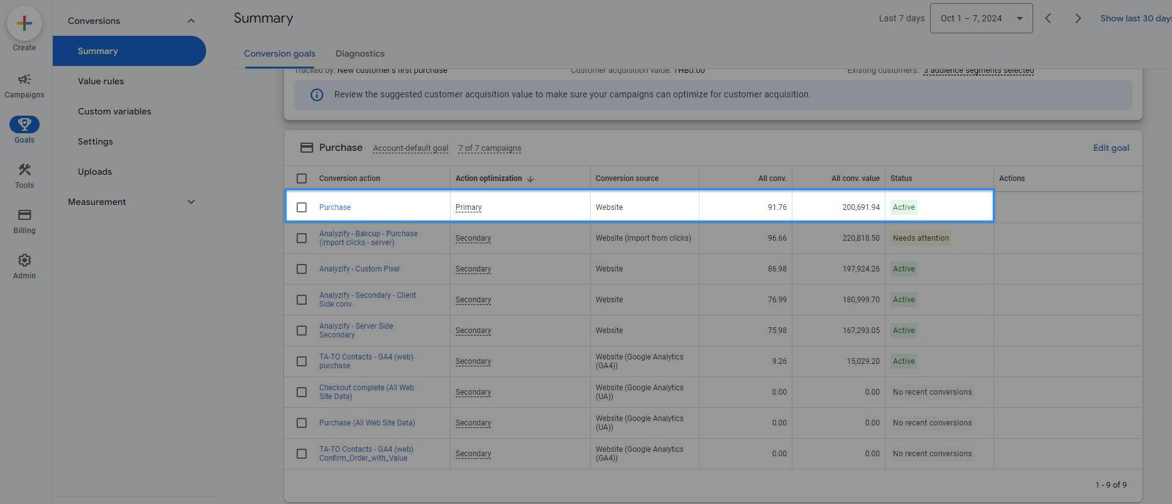1172x504 pixels.
Task: Open Analyzify - Custom Pixel link
Action: [359, 269]
